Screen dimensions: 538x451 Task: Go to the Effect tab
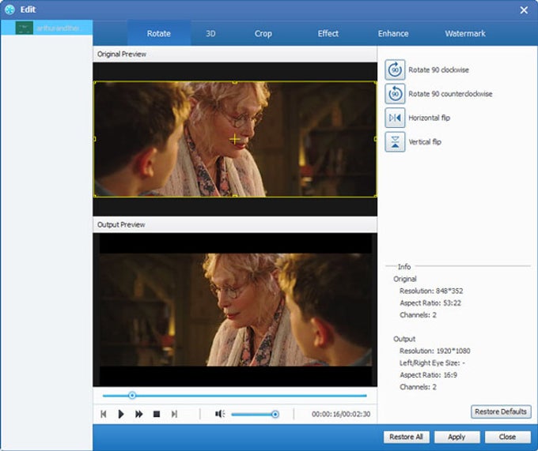click(328, 33)
